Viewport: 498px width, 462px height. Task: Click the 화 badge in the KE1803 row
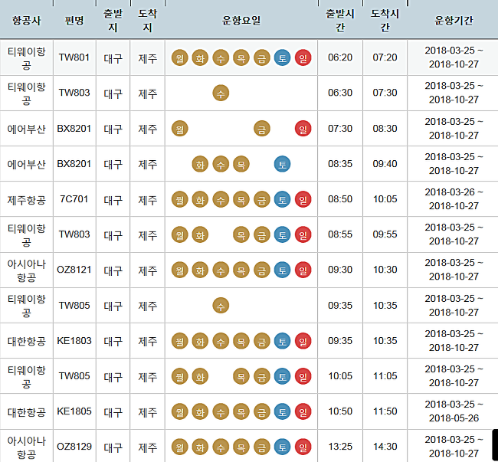click(x=200, y=341)
